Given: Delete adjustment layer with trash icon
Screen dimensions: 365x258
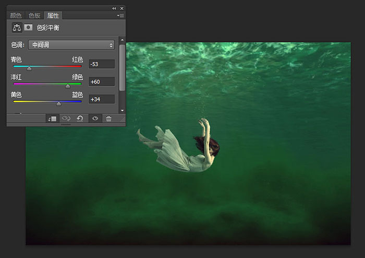Looking at the screenshot, I should click(108, 119).
